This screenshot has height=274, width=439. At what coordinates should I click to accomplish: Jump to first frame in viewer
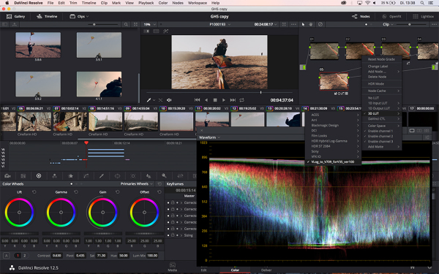tap(197, 100)
